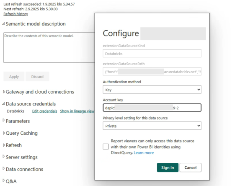This screenshot has width=234, height=186.
Task: Click the Edit credentials link
Action: [44, 111]
